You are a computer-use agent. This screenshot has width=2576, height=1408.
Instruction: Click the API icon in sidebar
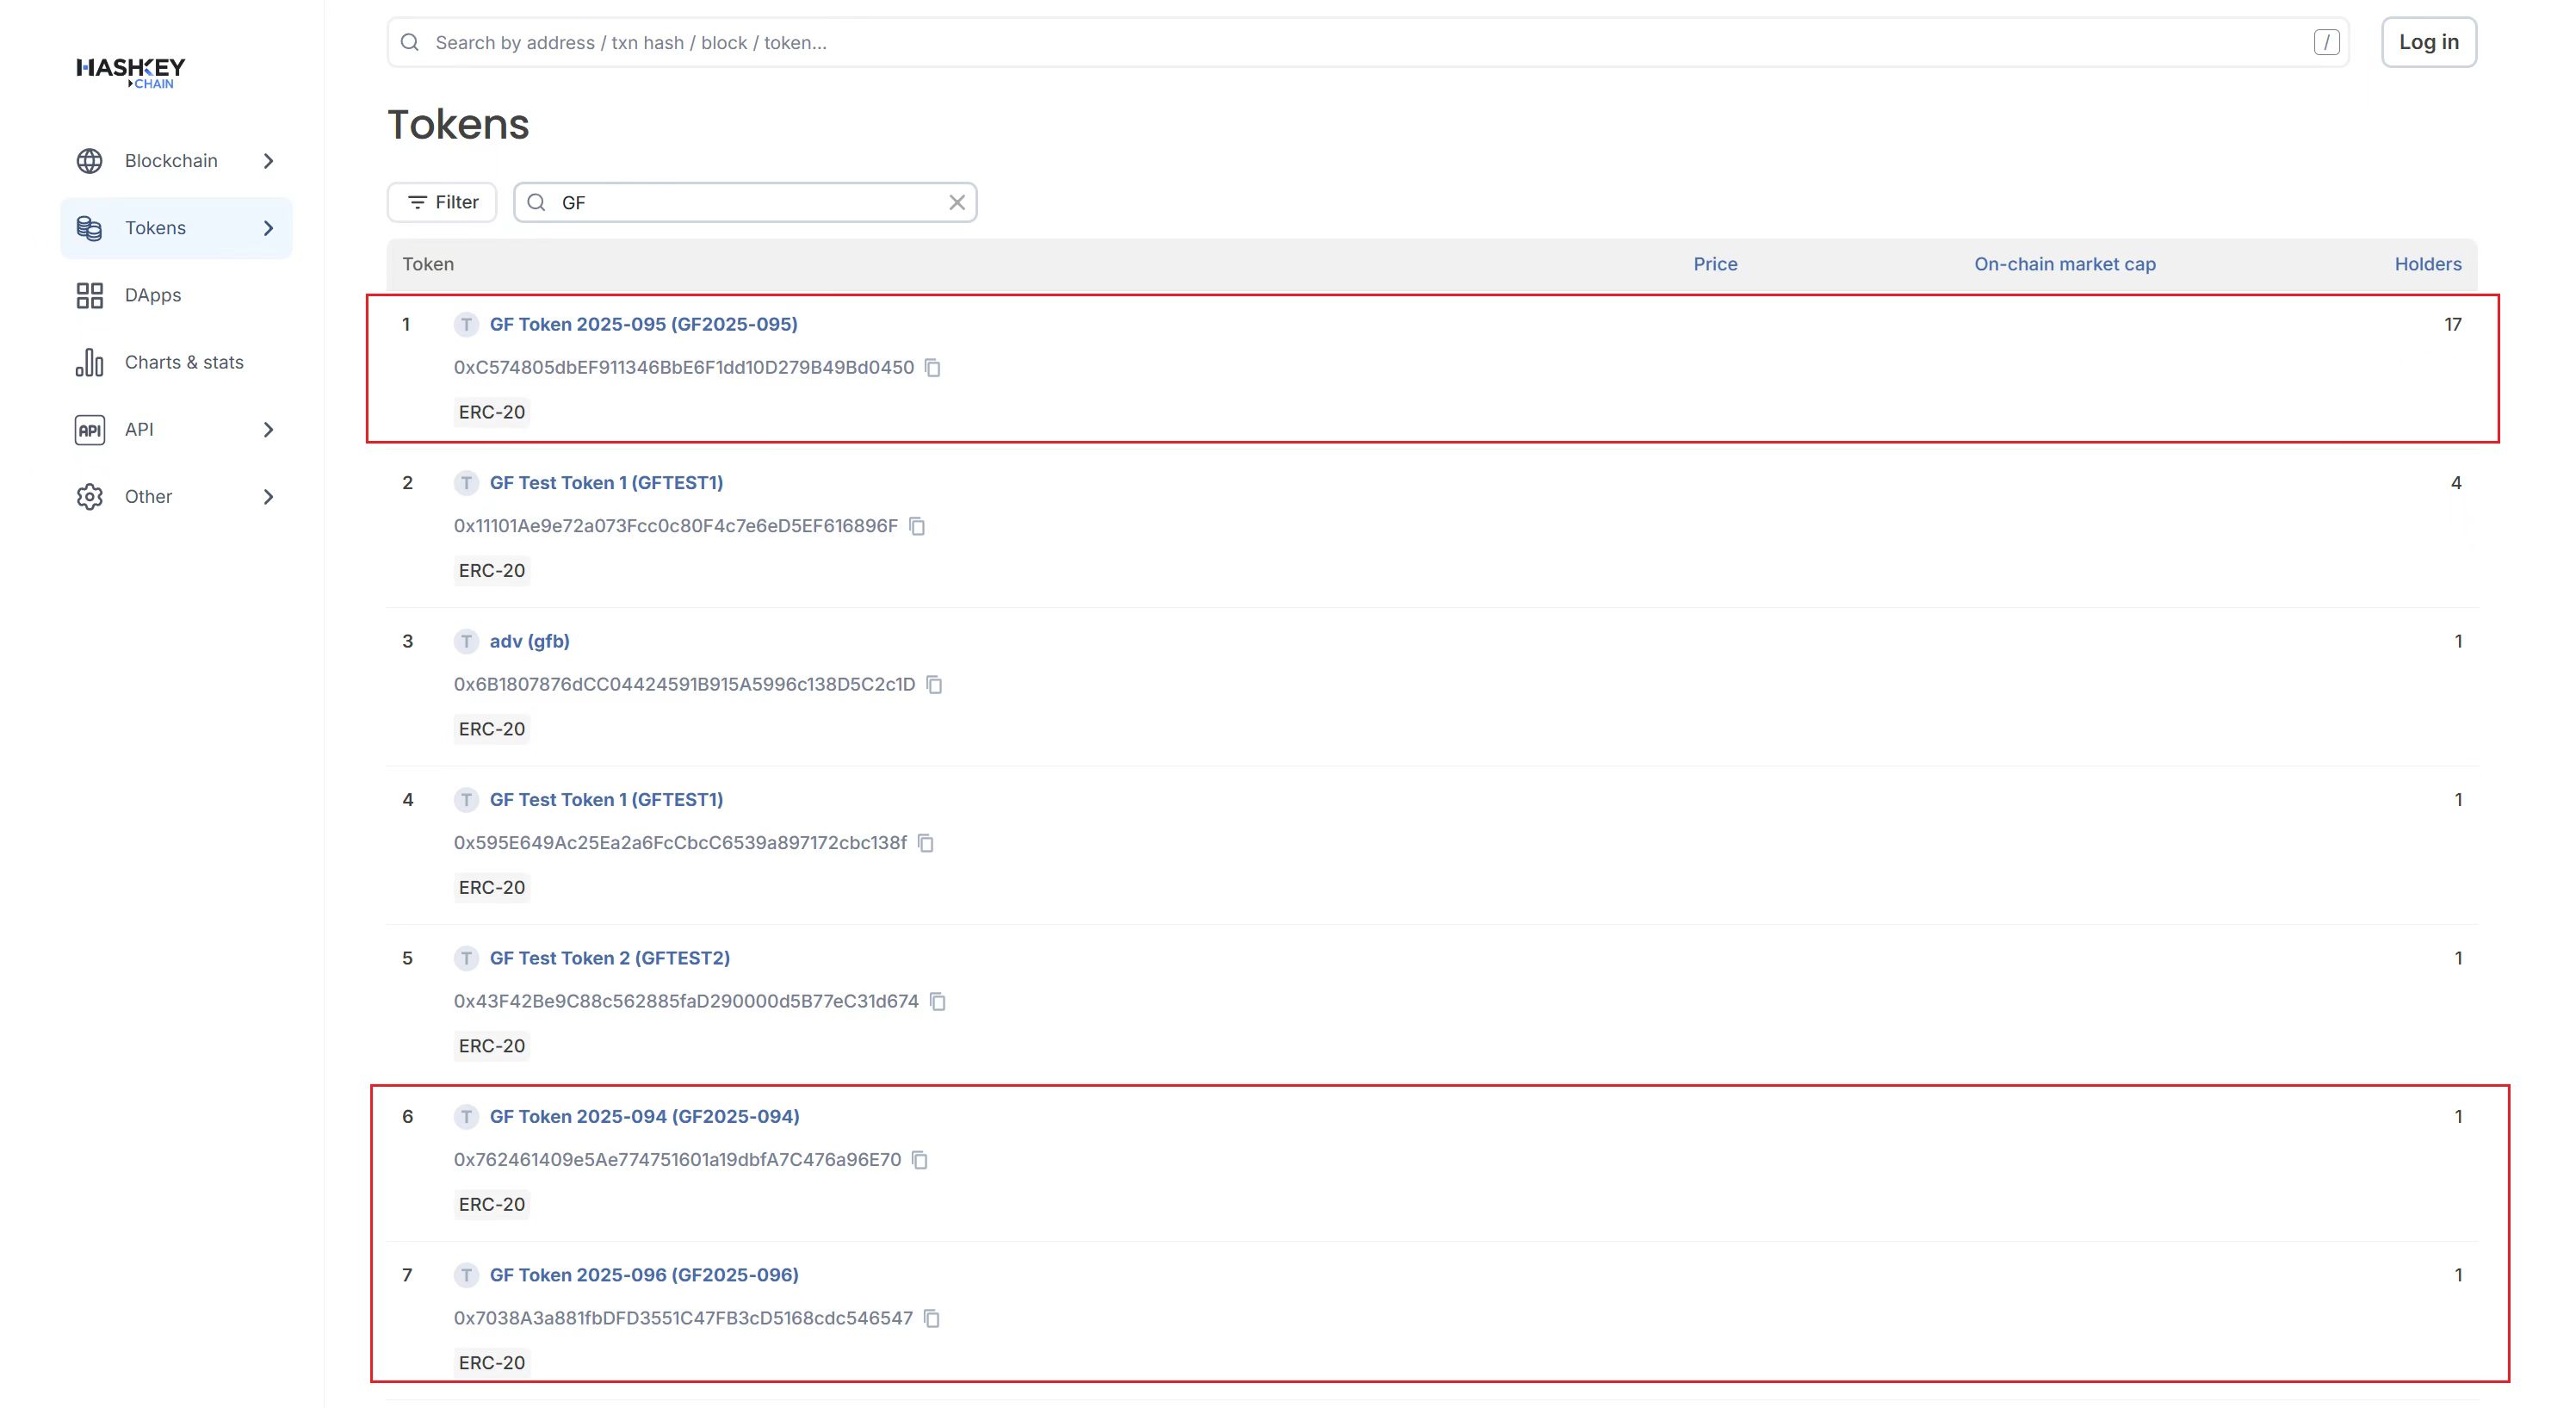coord(90,429)
